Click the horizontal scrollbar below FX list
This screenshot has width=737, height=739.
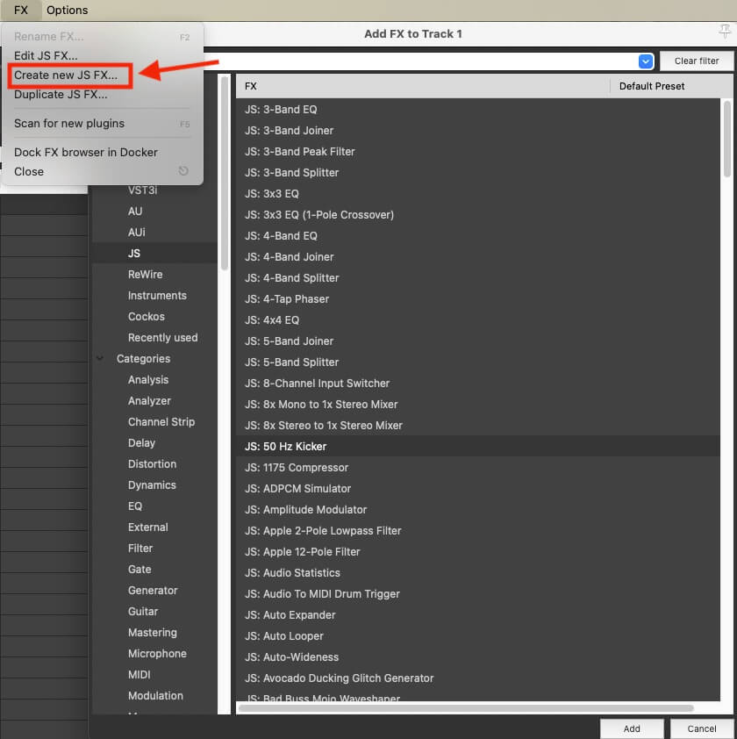pyautogui.click(x=465, y=707)
